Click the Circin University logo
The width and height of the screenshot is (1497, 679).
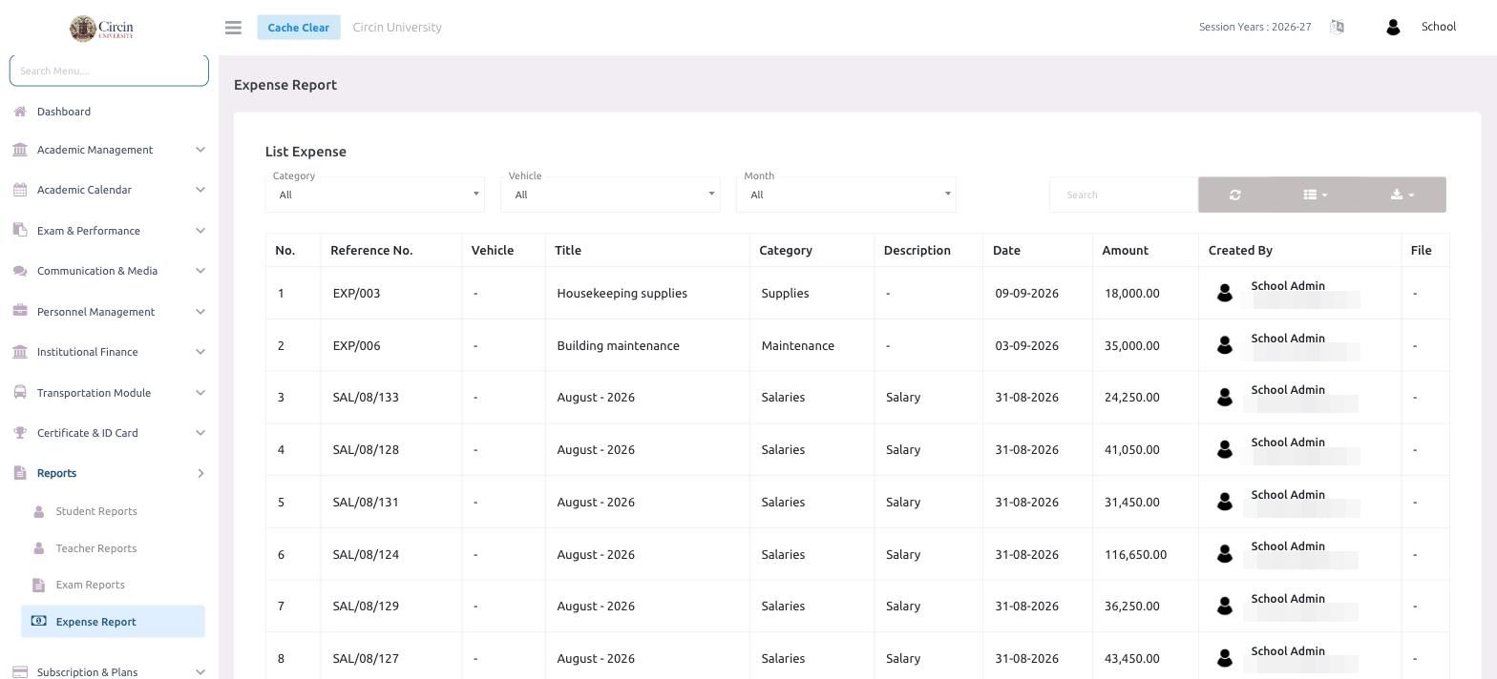pos(101,29)
